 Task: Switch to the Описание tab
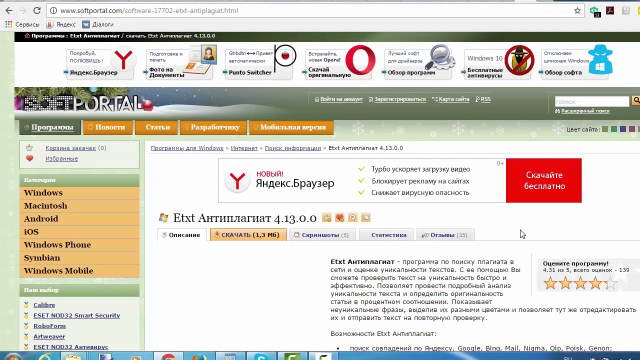182,235
